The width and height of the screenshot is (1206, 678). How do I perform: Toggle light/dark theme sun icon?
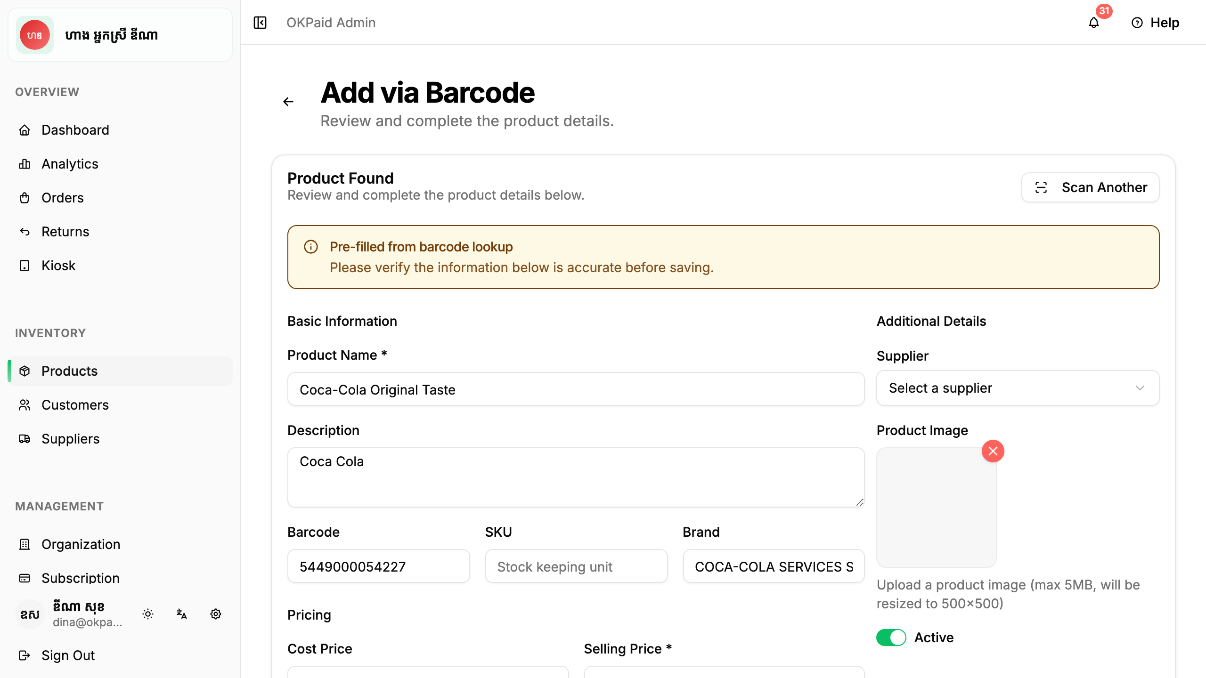click(148, 614)
